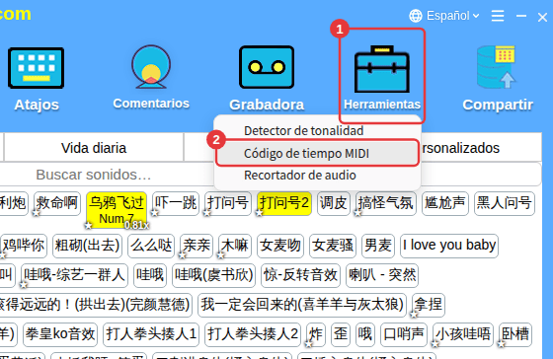Play the 拿捏 sound
553x359 pixels.
point(429,305)
